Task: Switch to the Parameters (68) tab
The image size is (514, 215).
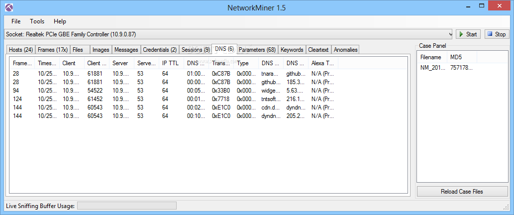Action: click(x=257, y=50)
